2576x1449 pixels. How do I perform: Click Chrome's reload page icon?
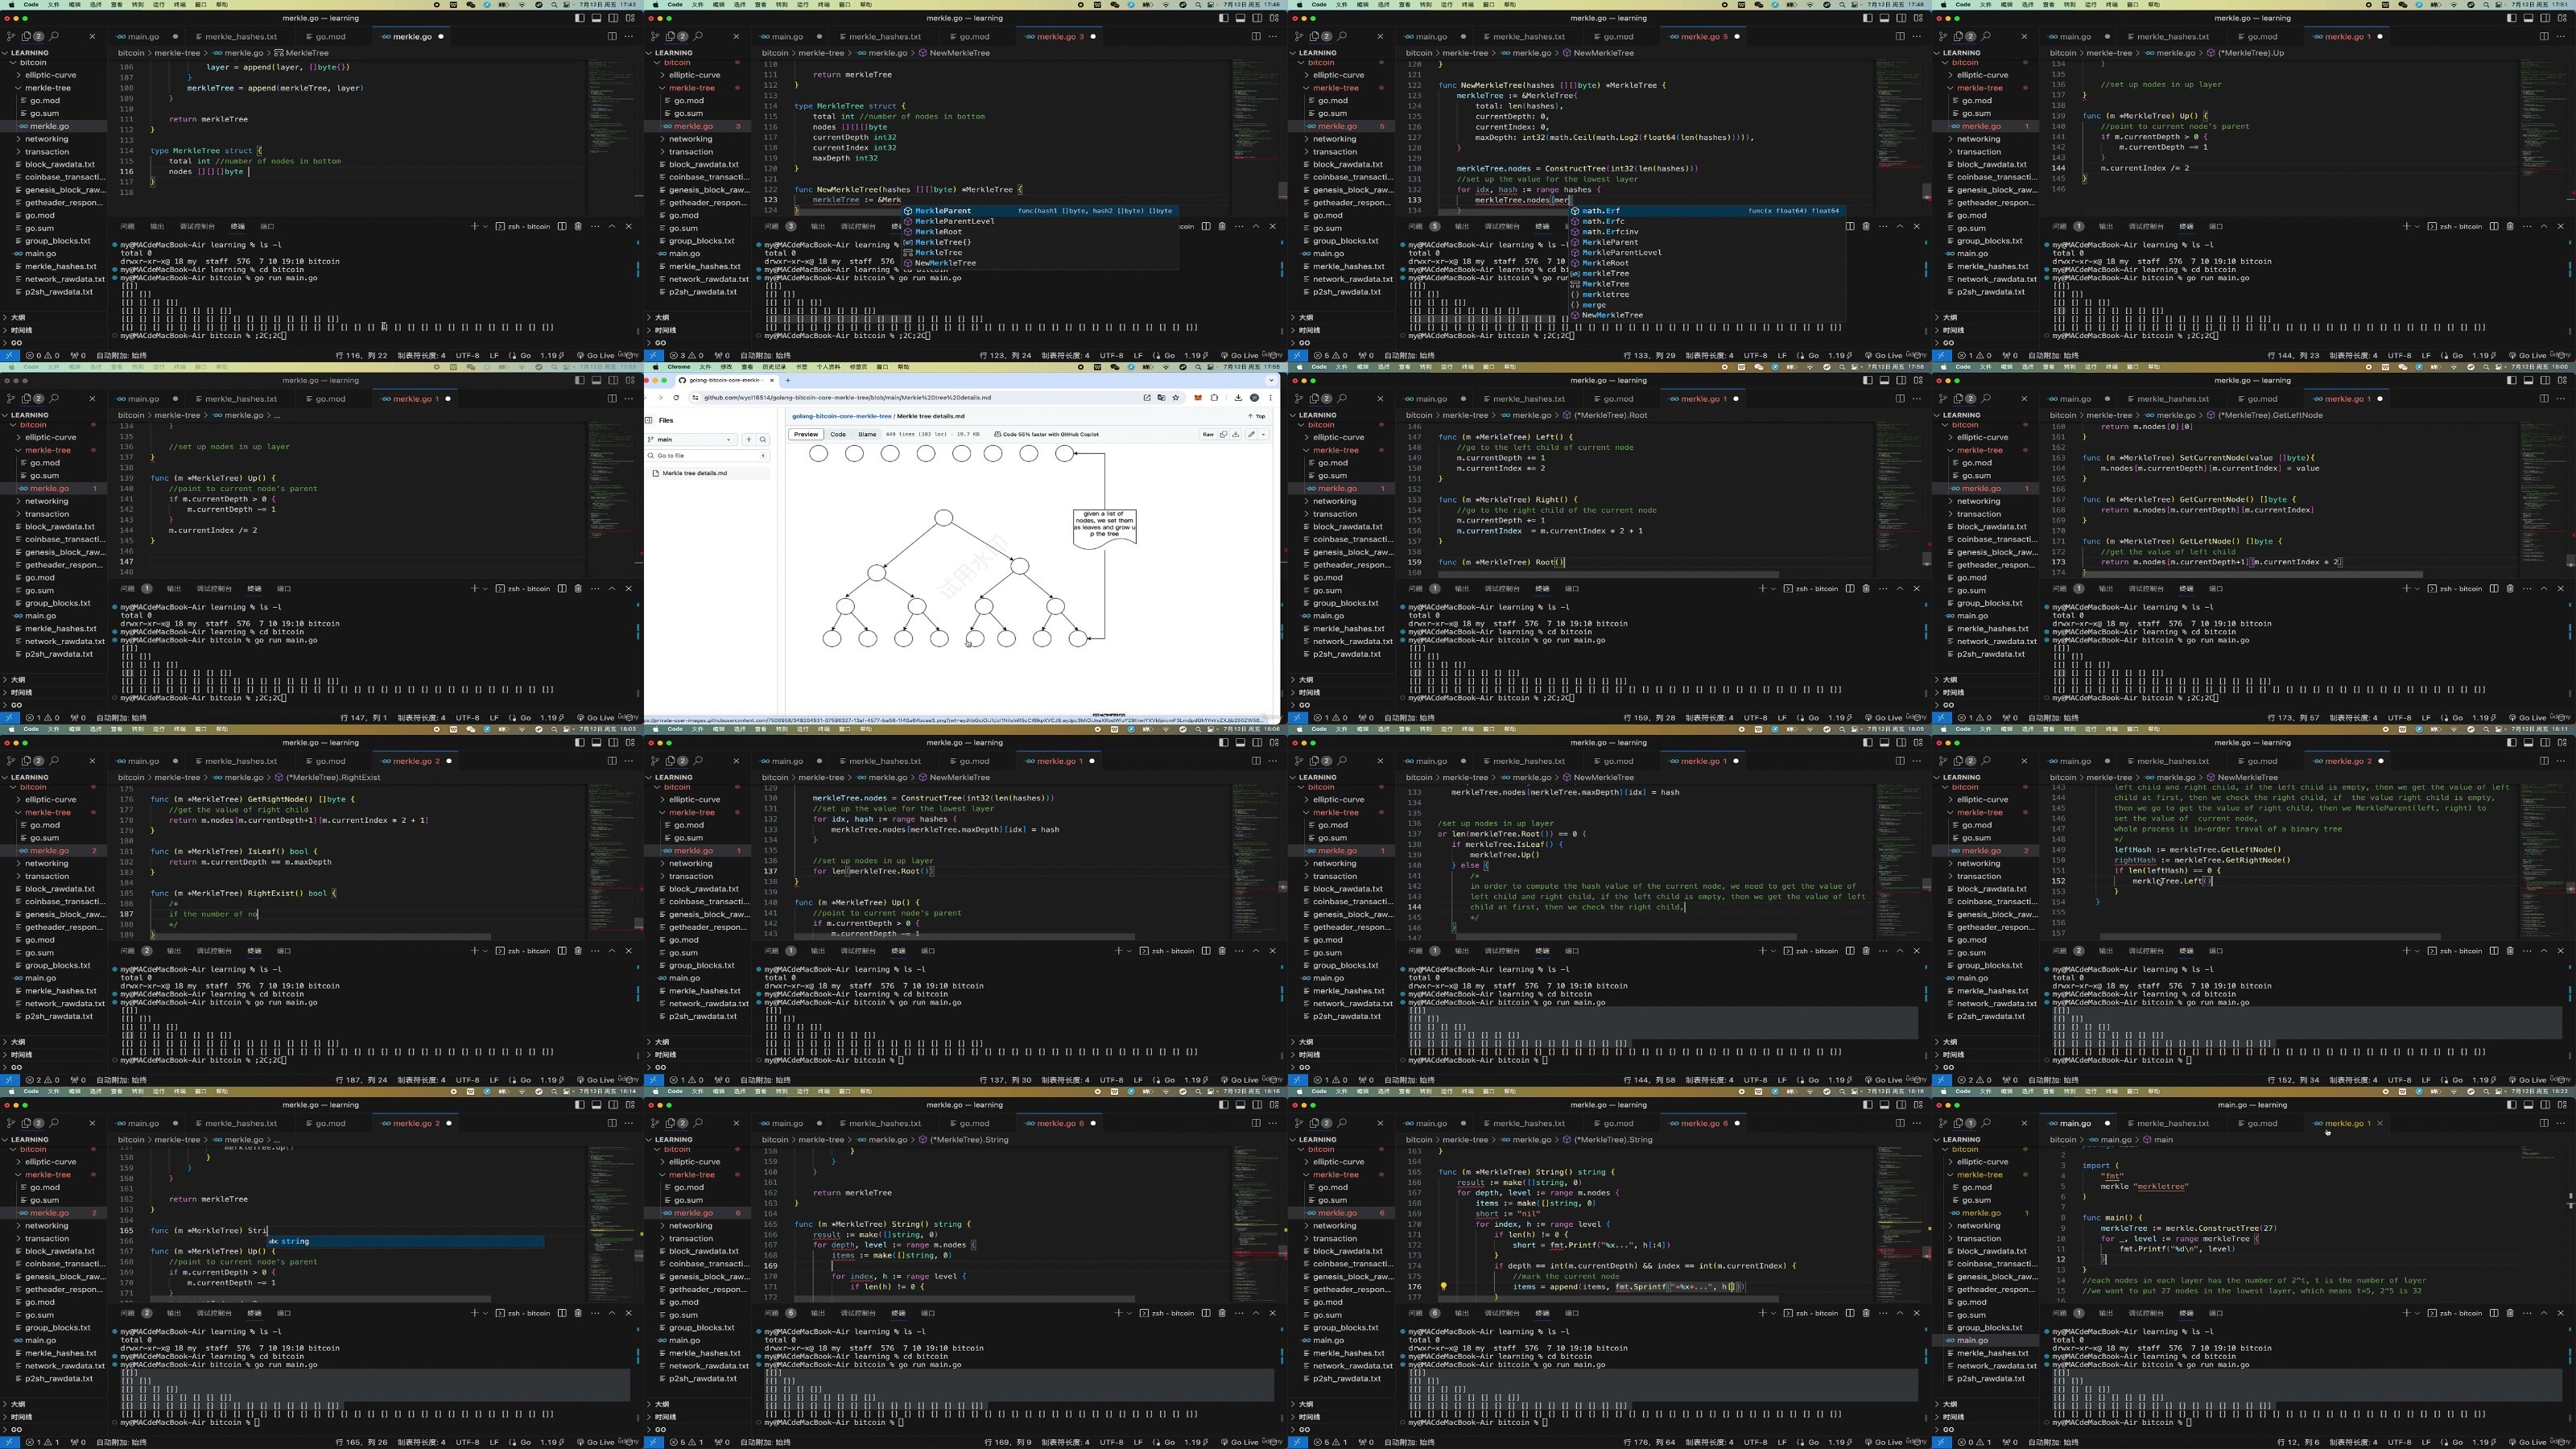coord(677,398)
